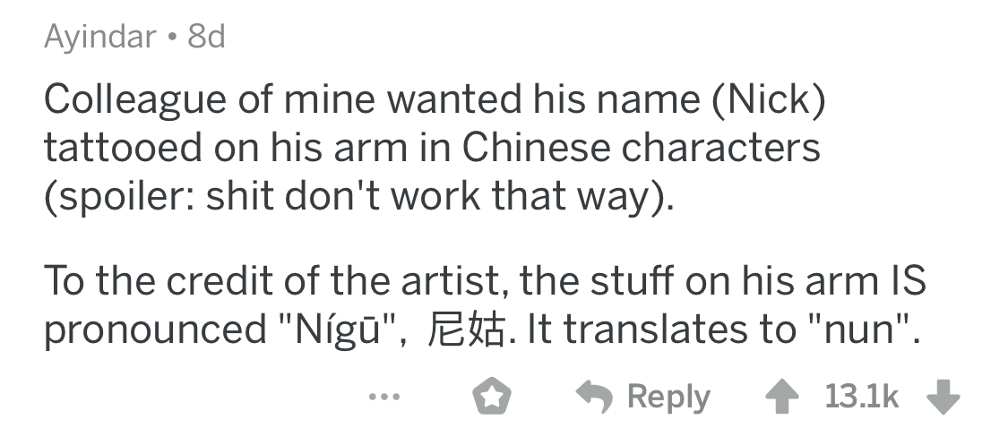This screenshot has height=428, width=1008.
Task: Click the quoted word "Nígū"
Action: tap(340, 330)
